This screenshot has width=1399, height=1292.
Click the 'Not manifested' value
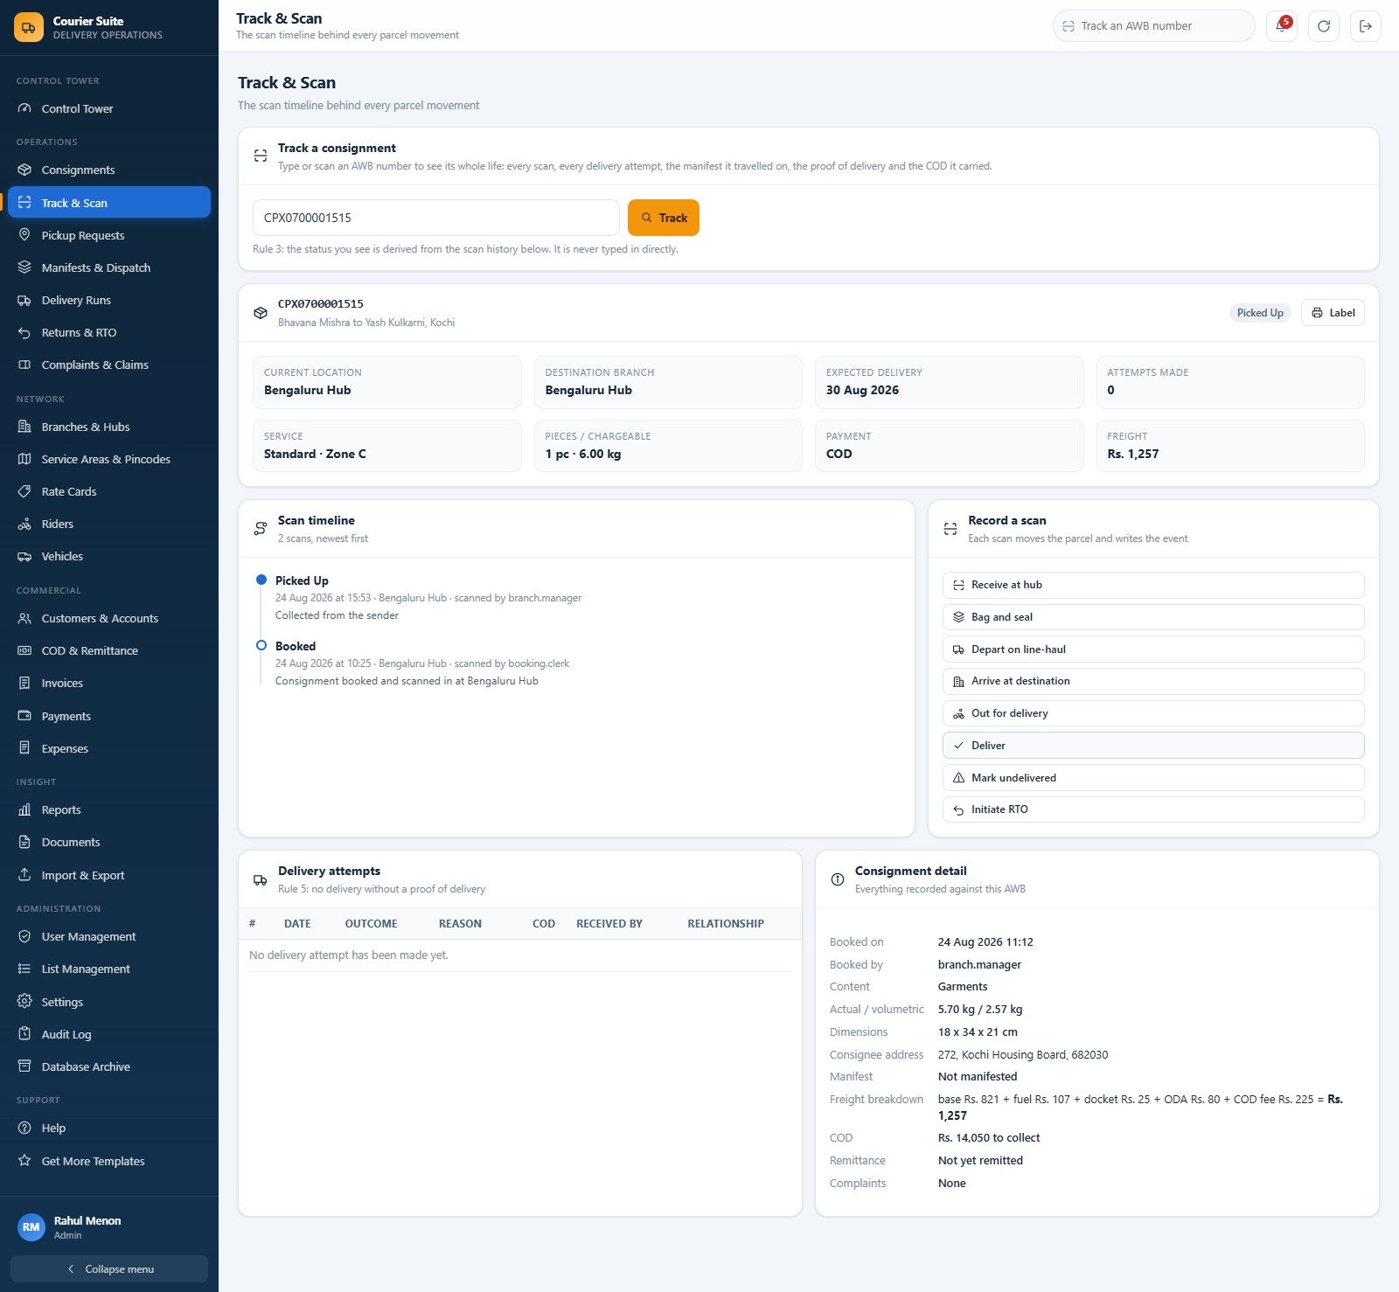point(978,1077)
